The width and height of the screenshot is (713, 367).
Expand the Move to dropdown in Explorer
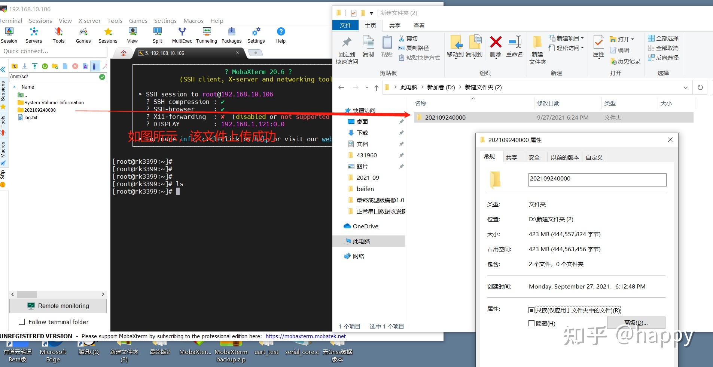point(455,59)
